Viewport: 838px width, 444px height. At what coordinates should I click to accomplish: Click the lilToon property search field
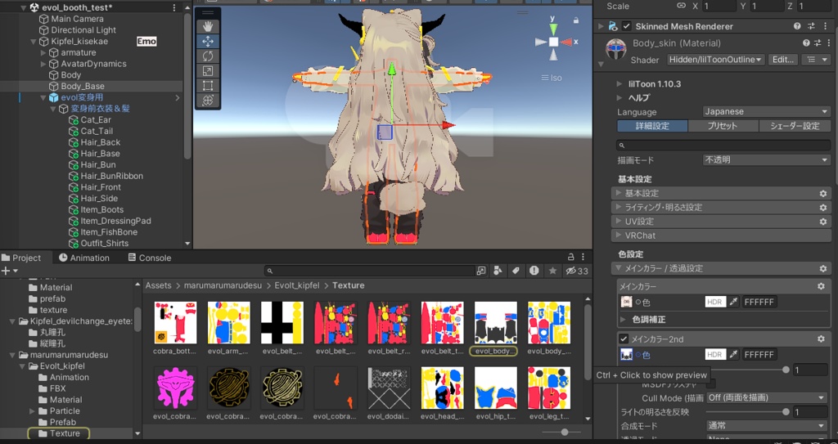pyautogui.click(x=723, y=146)
